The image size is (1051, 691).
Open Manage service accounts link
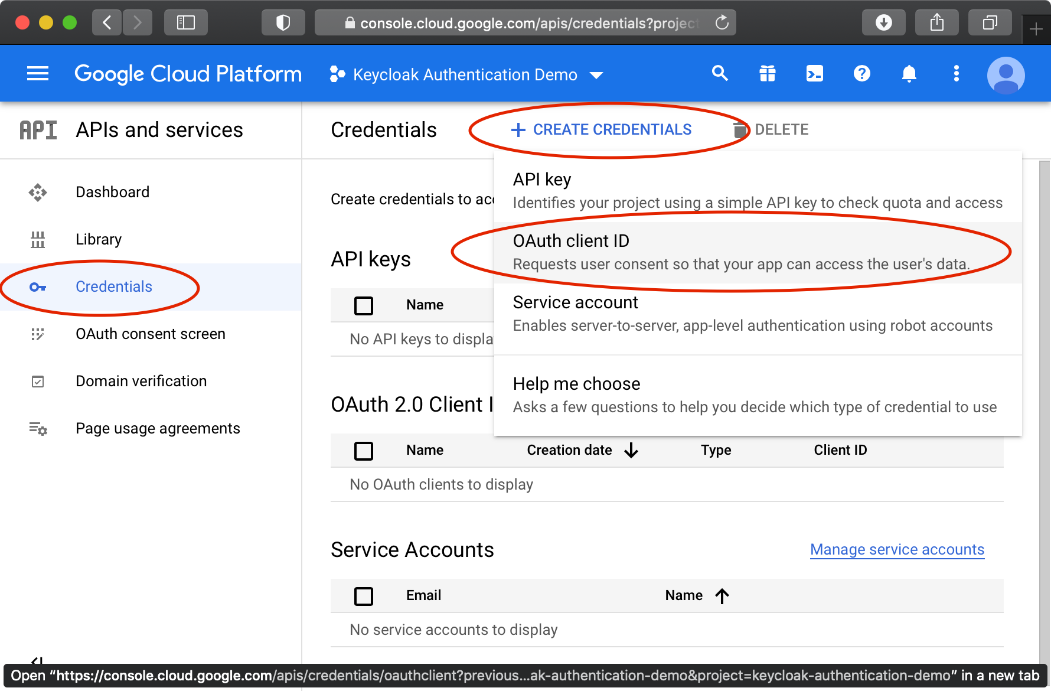tap(896, 549)
